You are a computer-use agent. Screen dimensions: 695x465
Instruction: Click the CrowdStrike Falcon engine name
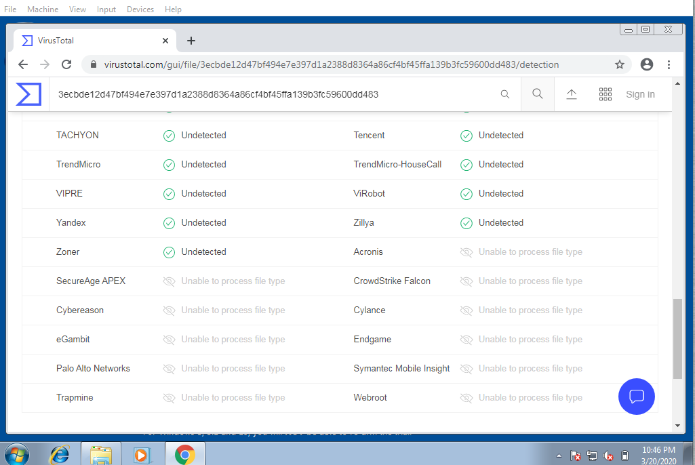[x=392, y=281]
